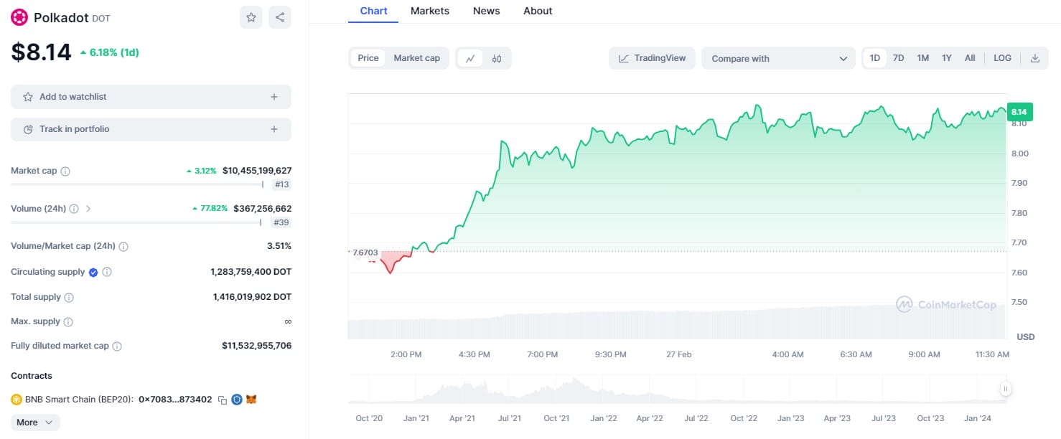Image resolution: width=1061 pixels, height=439 pixels.
Task: Open the Markets tab
Action: (429, 11)
